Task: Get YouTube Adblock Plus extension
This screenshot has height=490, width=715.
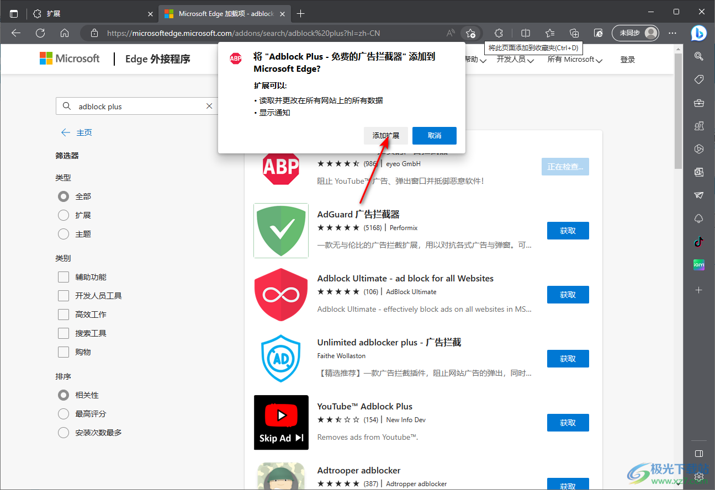Action: pos(568,423)
